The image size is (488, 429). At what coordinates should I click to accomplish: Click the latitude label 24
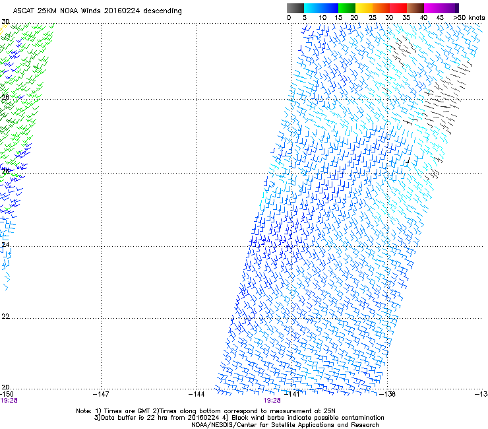pyautogui.click(x=5, y=245)
